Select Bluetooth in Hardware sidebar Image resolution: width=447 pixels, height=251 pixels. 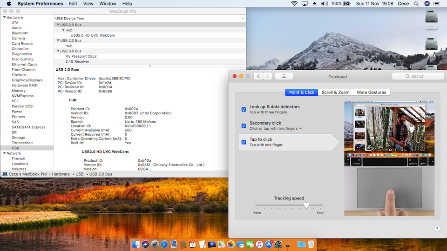pos(20,33)
